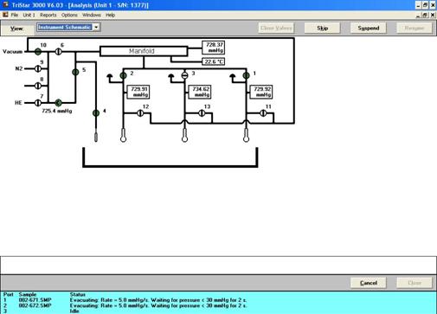
Task: Click the sample tube below valve 12
Action: pos(123,135)
